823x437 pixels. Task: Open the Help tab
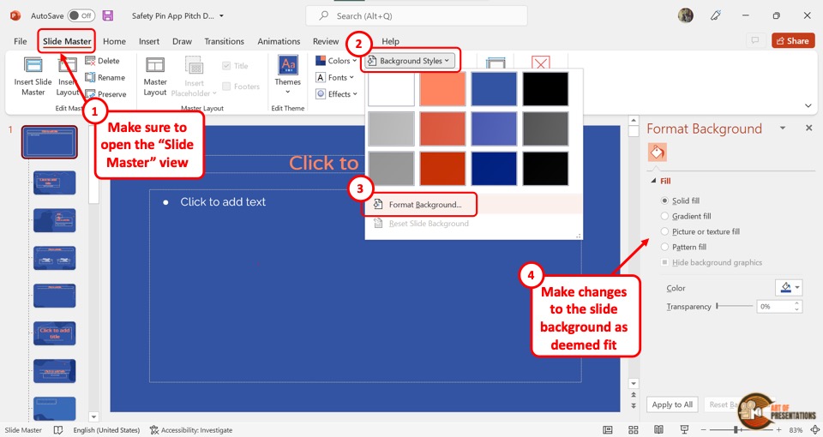[x=390, y=41]
